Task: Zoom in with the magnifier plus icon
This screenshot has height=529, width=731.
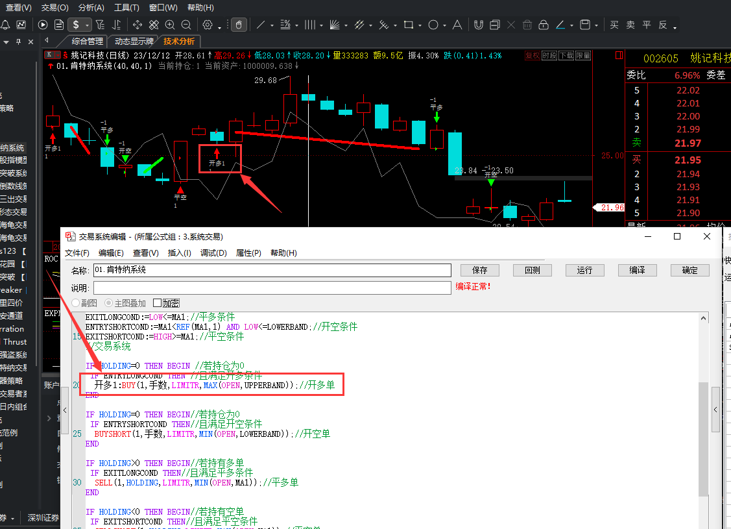Action: click(x=170, y=25)
